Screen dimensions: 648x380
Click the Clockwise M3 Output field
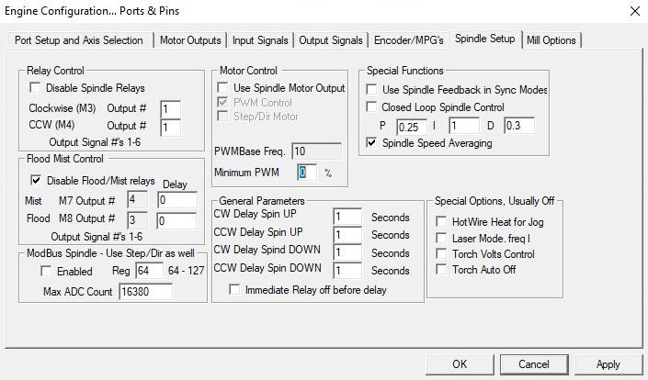[169, 109]
